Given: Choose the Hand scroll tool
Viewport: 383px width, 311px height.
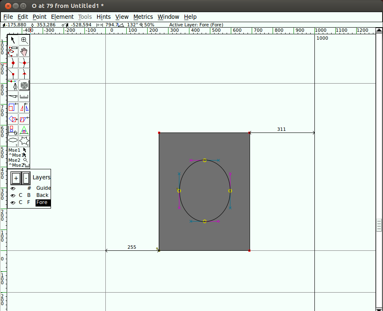Looking at the screenshot, I should click(x=24, y=51).
